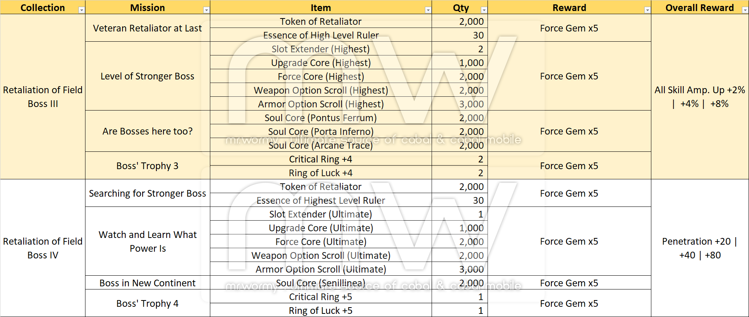Select the Penetration +20 overall reward cell
The width and height of the screenshot is (749, 317).
699,248
